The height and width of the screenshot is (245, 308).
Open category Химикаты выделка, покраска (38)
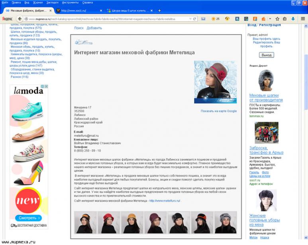[x=36, y=56]
